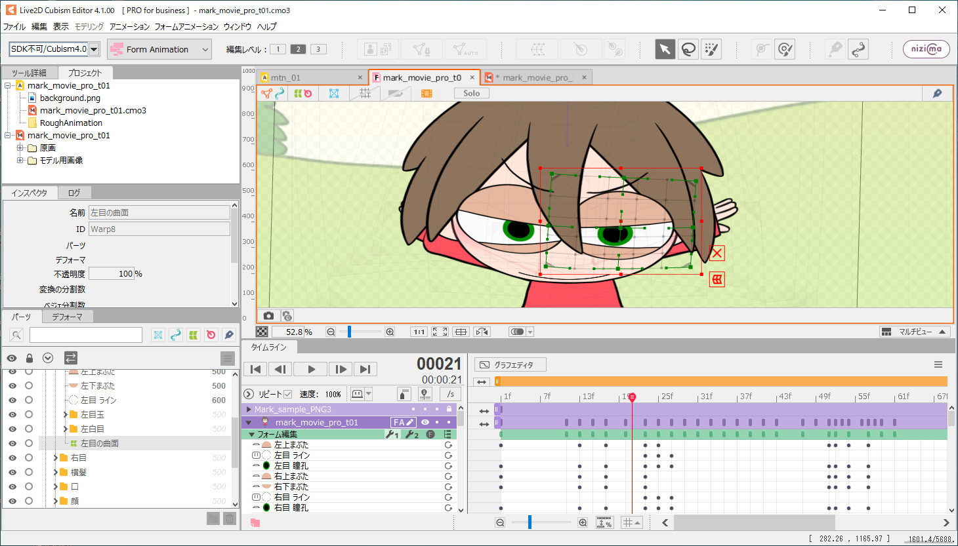
Task: Click the 不透明度 opacity value field
Action: (x=112, y=273)
